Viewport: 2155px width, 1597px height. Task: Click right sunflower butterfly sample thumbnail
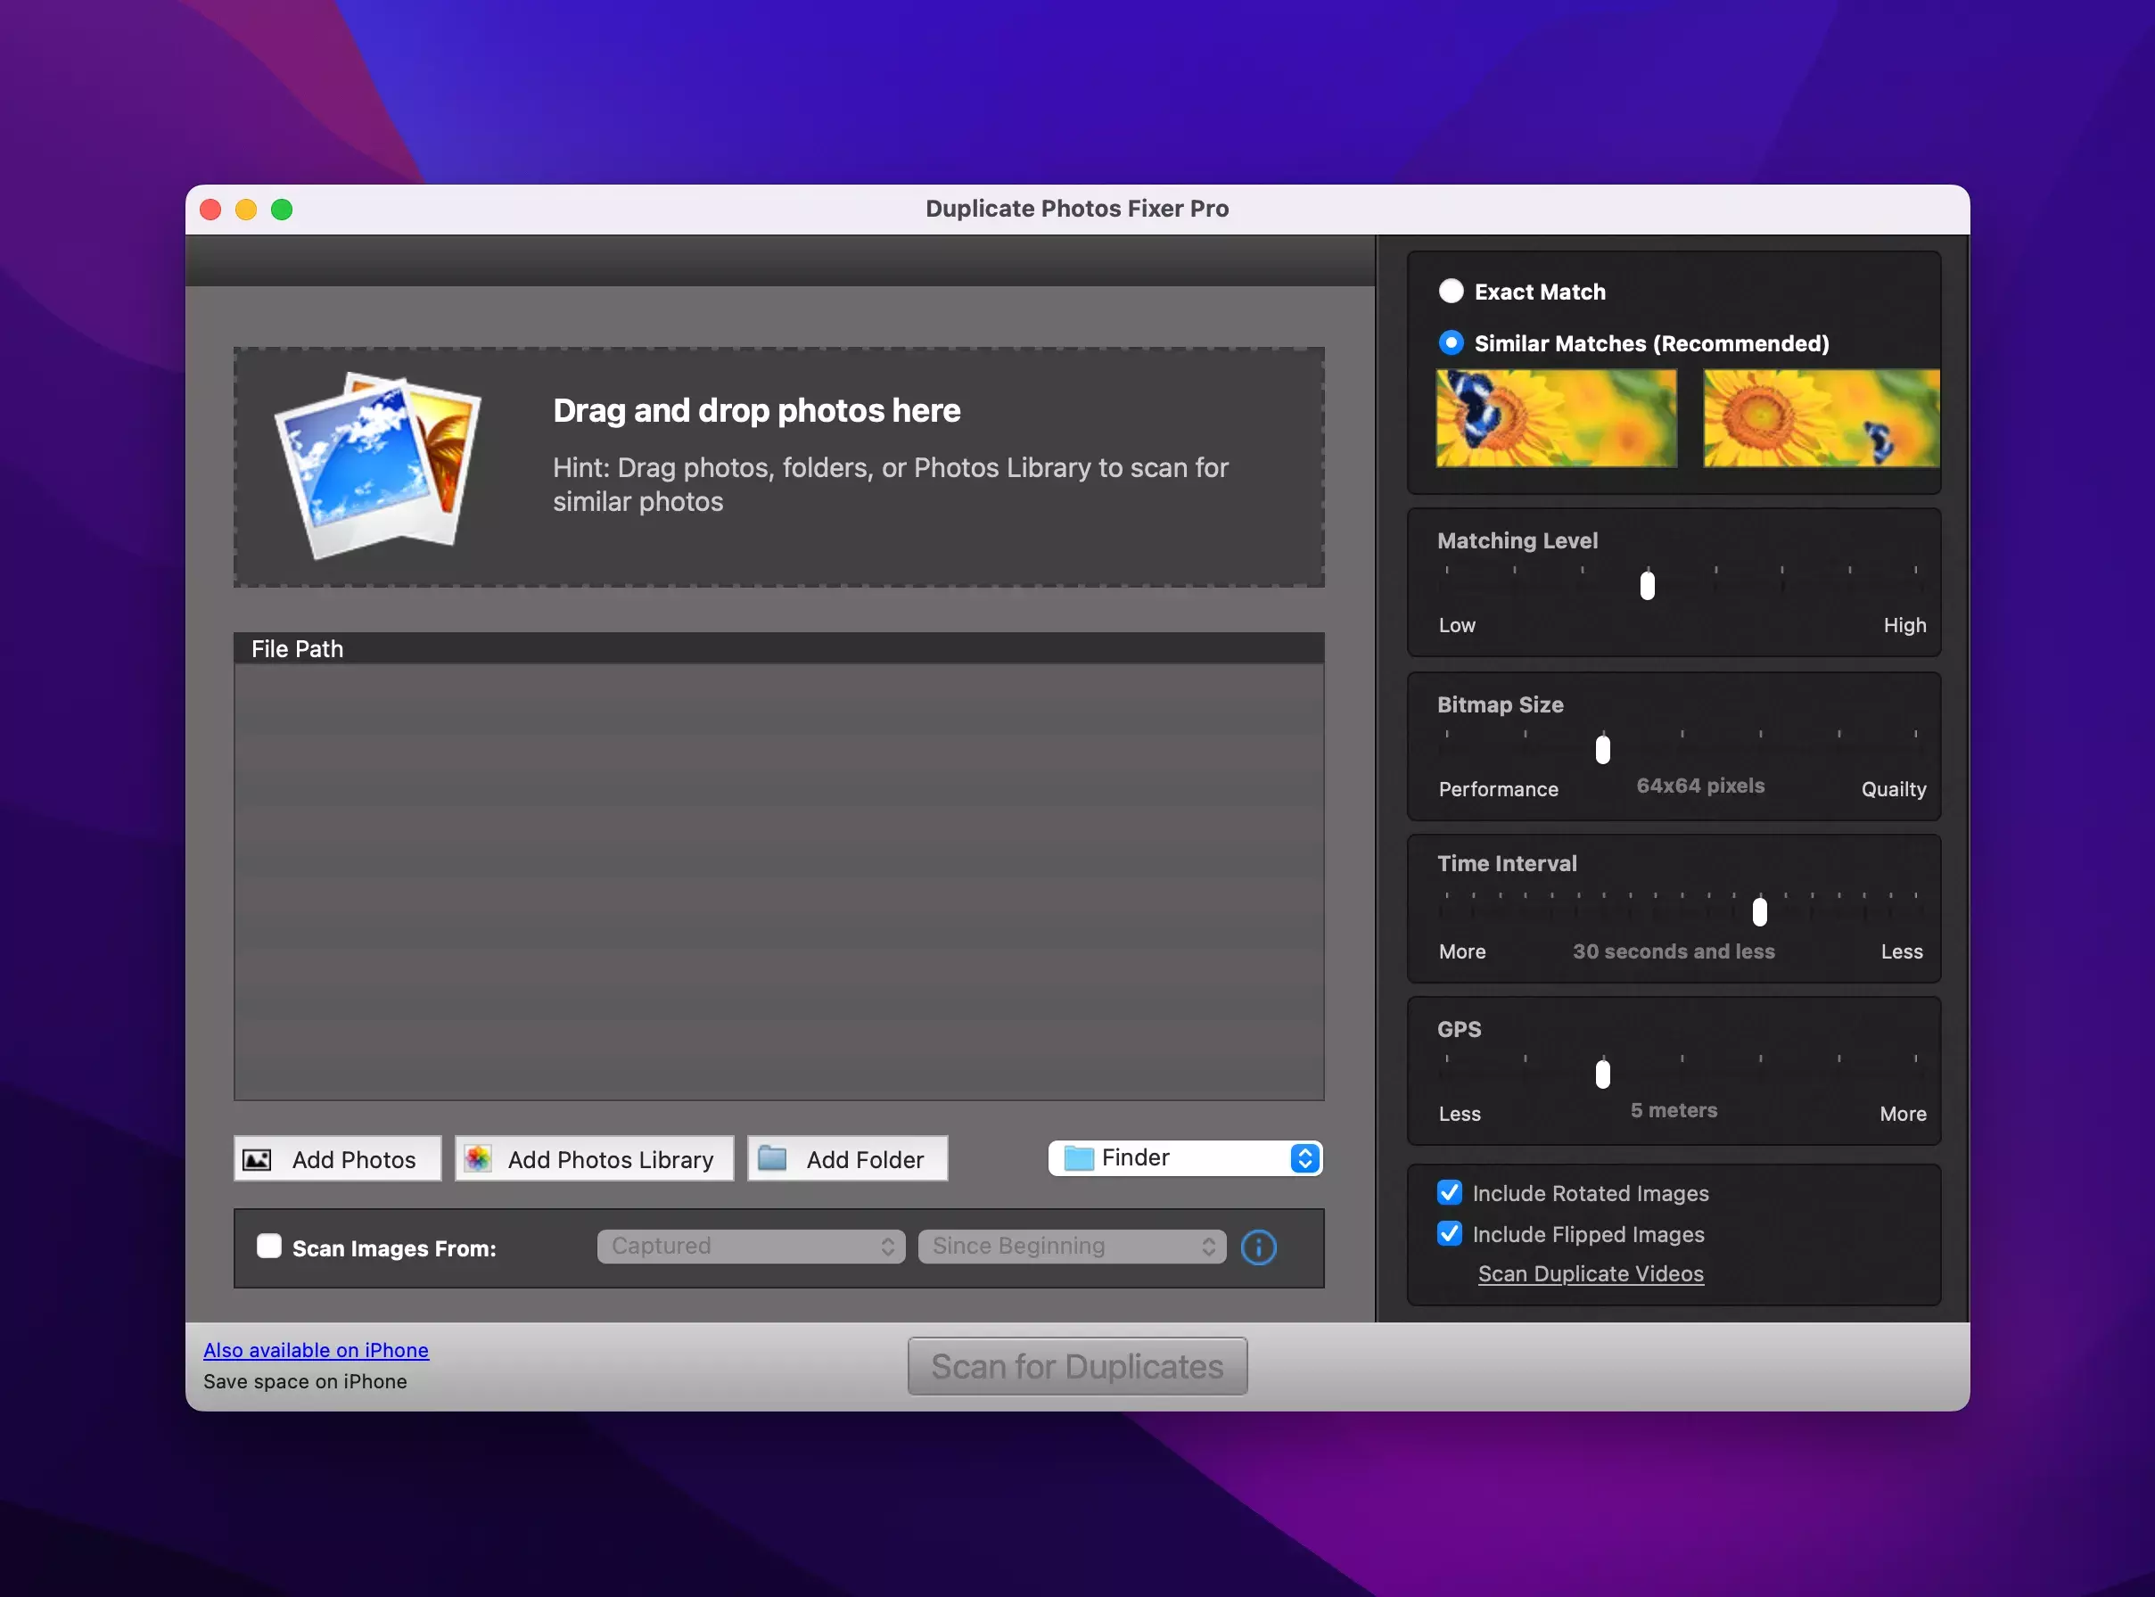(x=1821, y=418)
